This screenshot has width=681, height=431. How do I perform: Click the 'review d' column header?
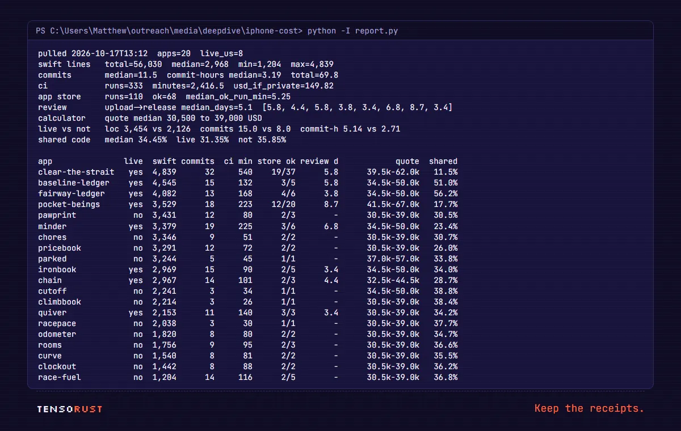pos(319,161)
